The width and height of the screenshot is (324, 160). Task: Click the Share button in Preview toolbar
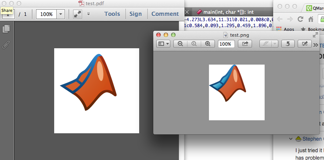click(245, 44)
